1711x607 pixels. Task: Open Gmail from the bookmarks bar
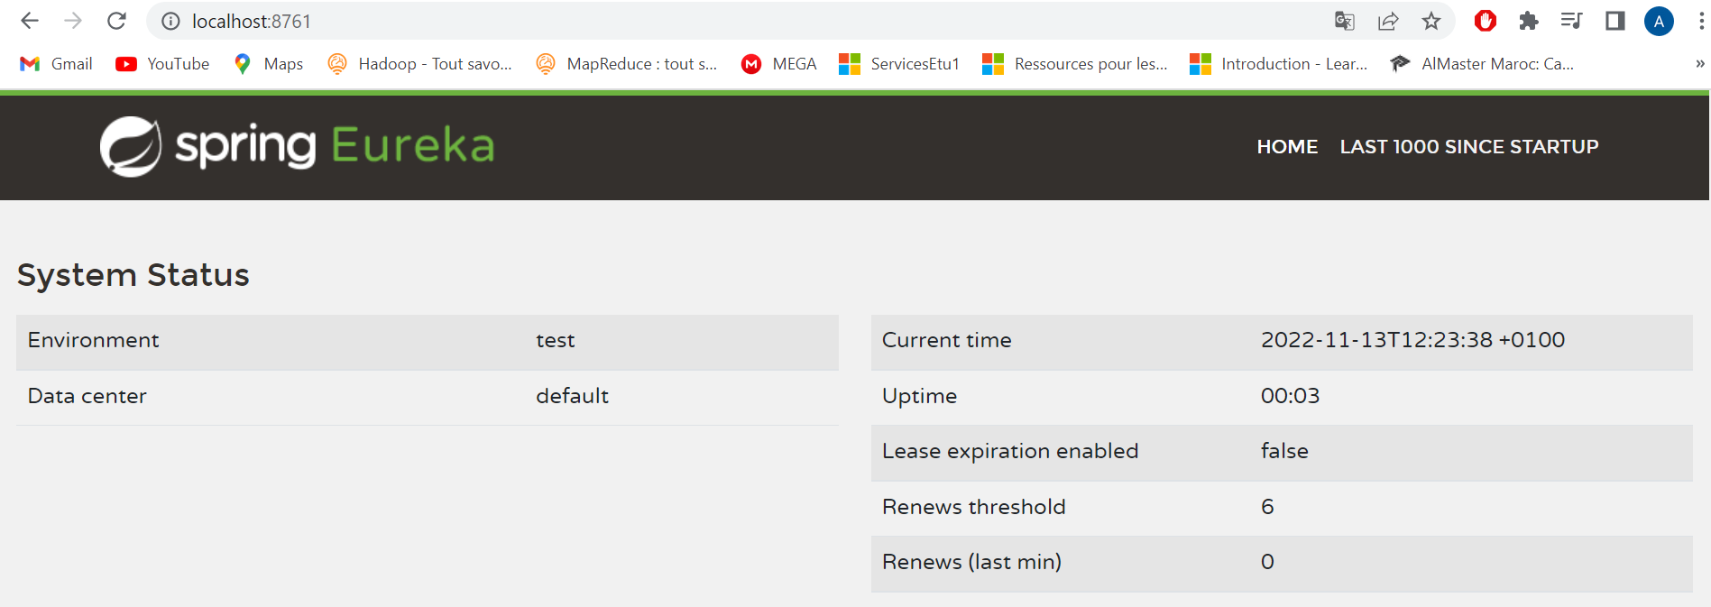[x=56, y=63]
